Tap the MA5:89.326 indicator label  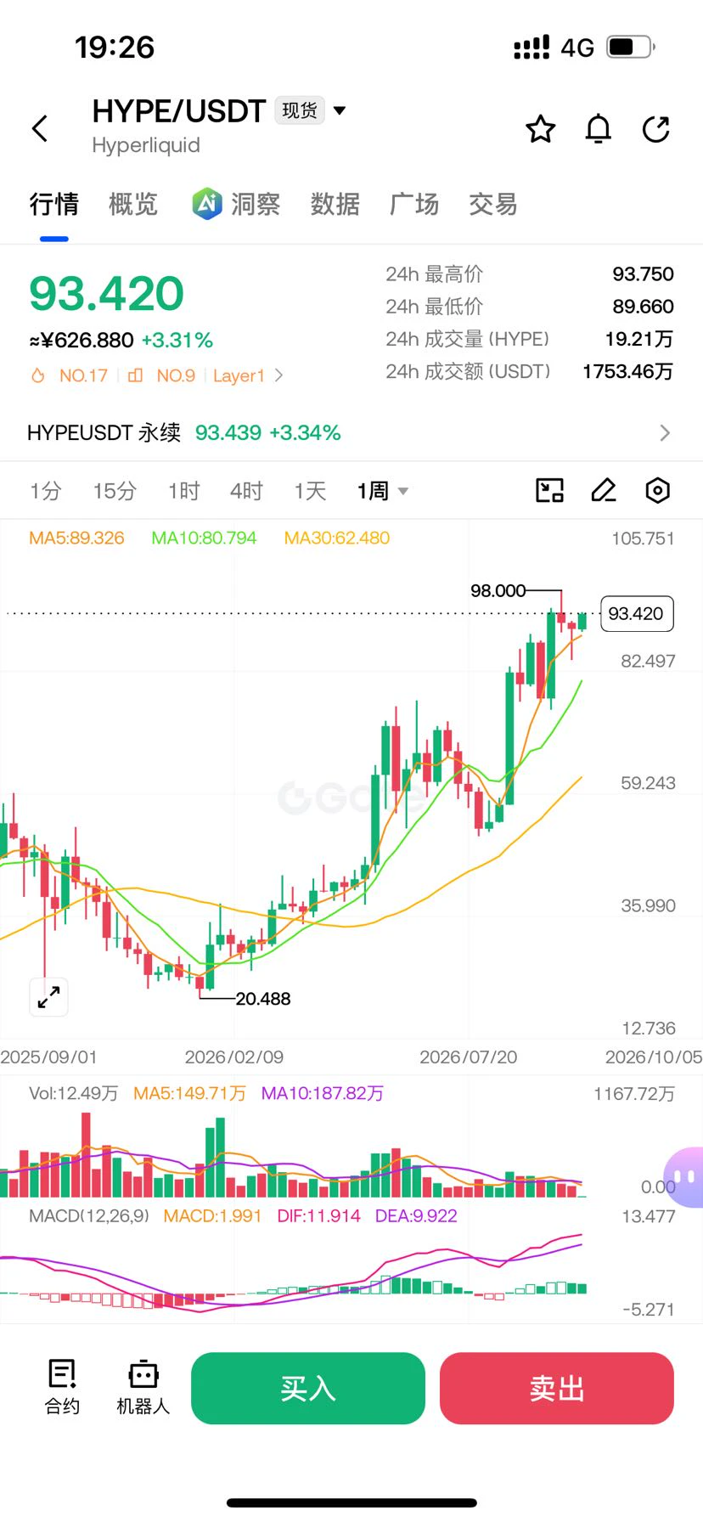click(76, 538)
